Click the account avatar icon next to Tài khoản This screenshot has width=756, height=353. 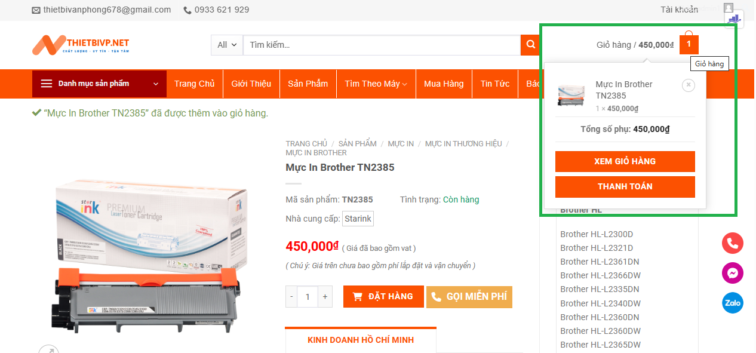pos(728,8)
